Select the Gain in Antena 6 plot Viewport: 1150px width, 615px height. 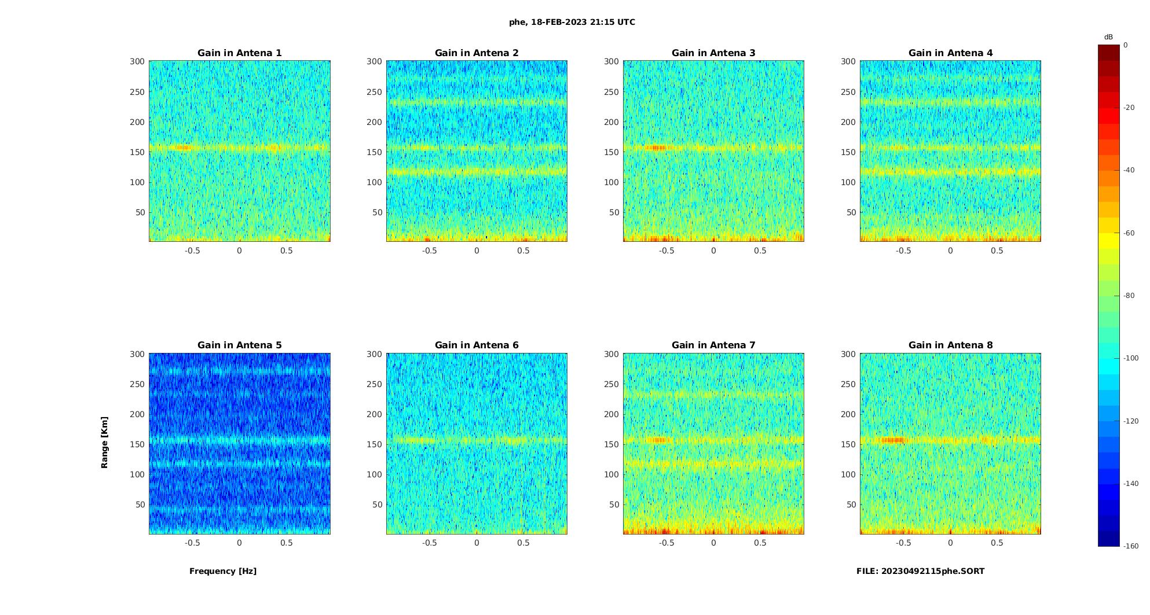(477, 443)
